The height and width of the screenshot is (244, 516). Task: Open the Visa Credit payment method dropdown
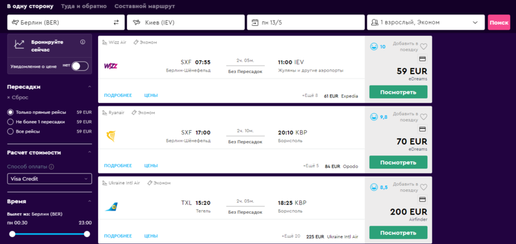[x=49, y=179]
